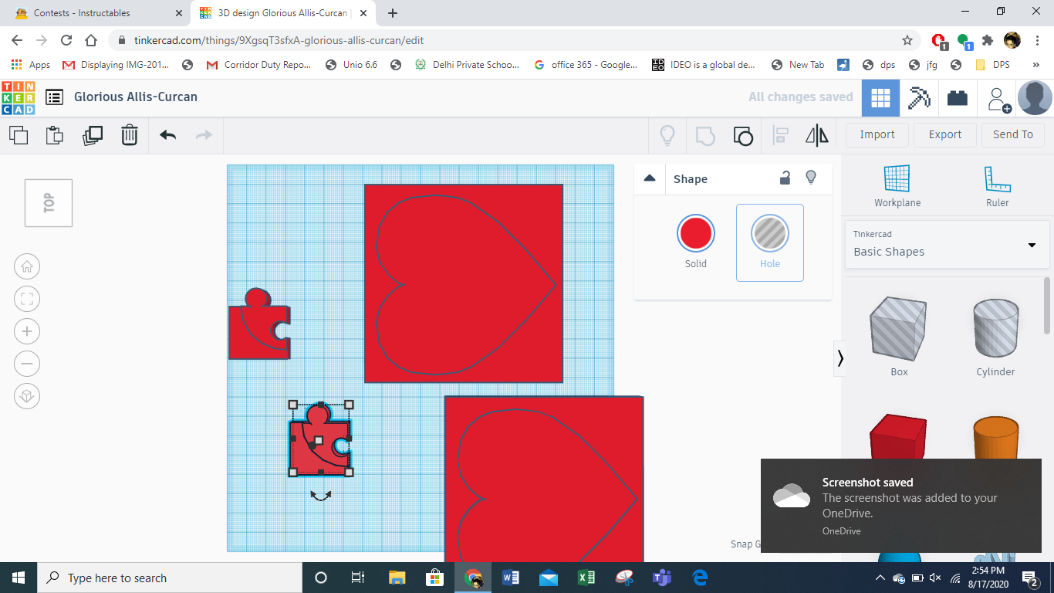The width and height of the screenshot is (1054, 593).
Task: Choose the Solid red color swatch
Action: click(x=696, y=233)
